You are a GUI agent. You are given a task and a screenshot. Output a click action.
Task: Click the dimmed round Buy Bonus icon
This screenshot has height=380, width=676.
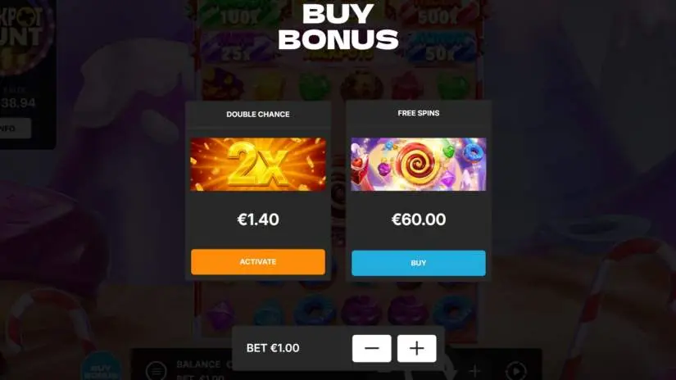(x=102, y=369)
